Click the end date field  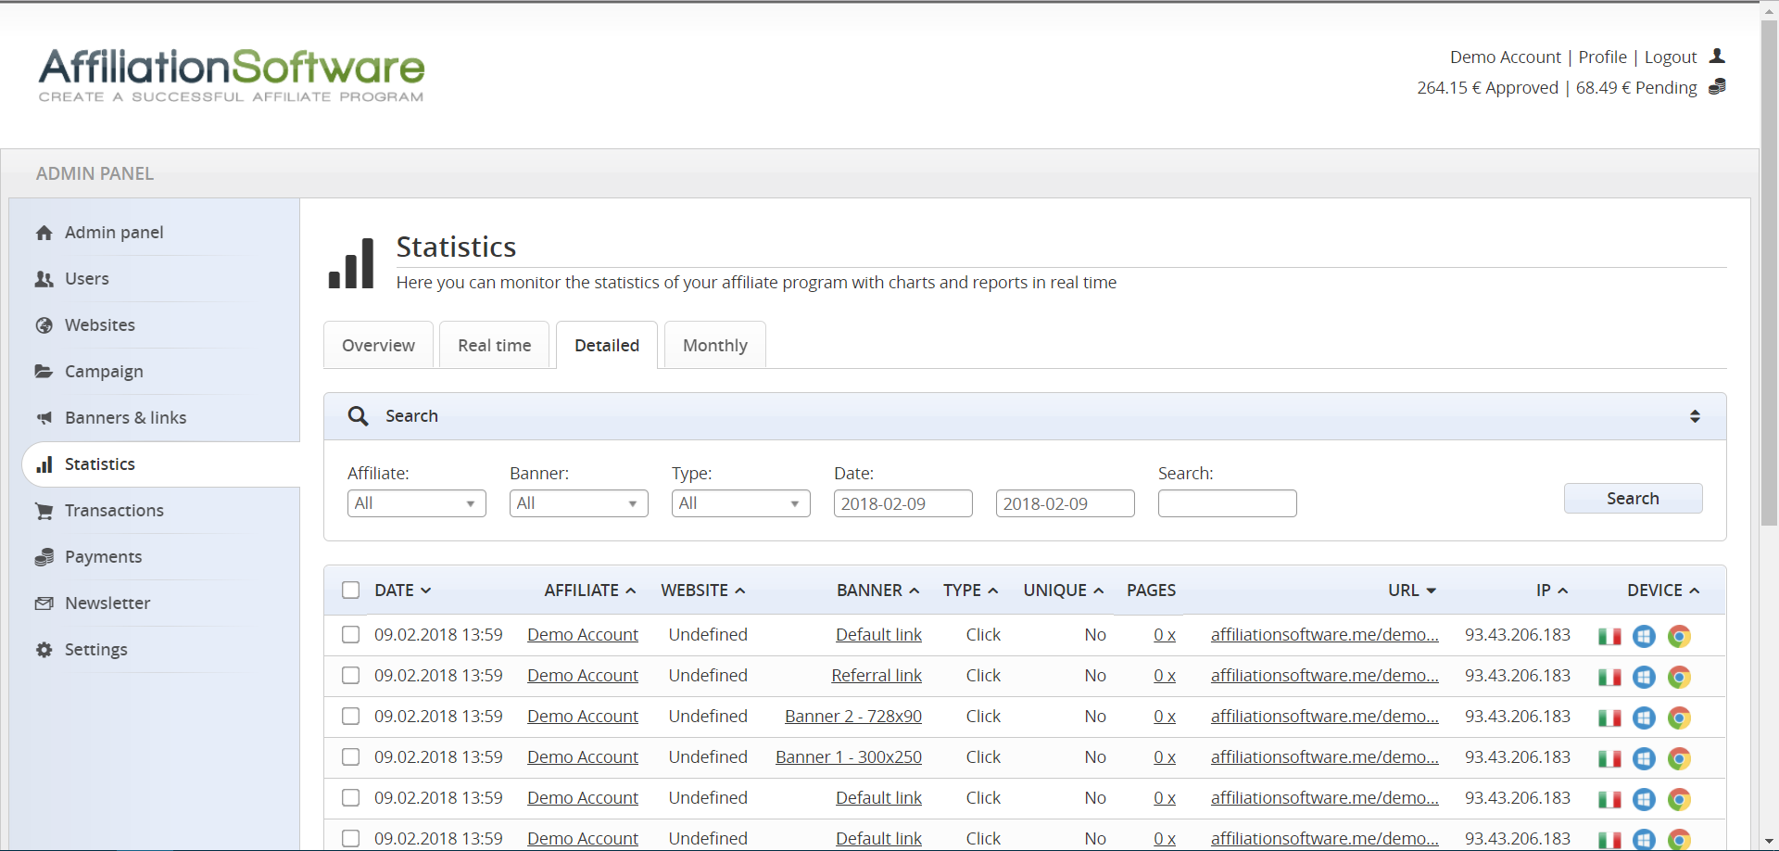(x=1066, y=503)
